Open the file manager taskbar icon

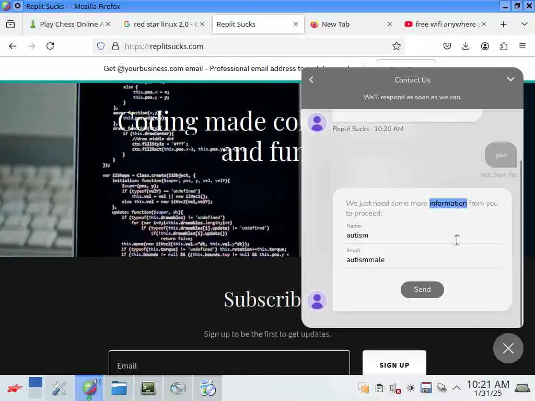tap(119, 388)
